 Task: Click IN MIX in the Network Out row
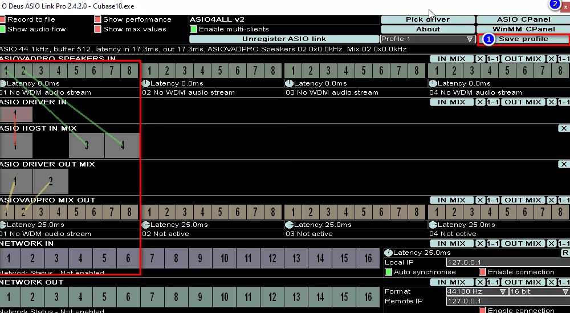(451, 282)
